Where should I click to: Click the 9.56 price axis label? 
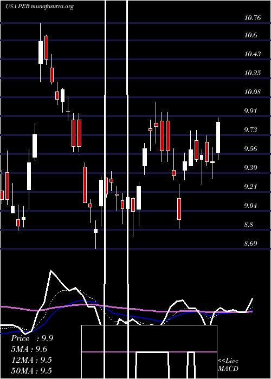pyautogui.click(x=250, y=149)
